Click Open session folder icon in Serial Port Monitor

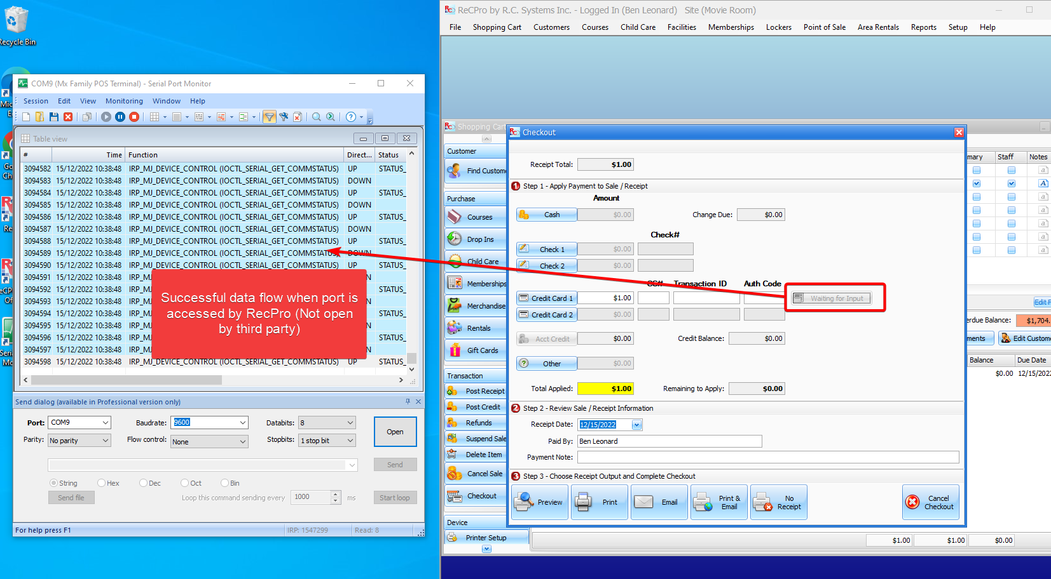[39, 117]
